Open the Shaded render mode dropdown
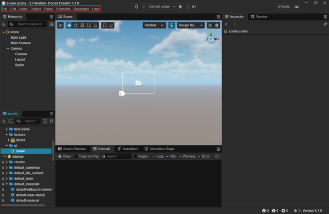This screenshot has height=214, width=329. [154, 25]
